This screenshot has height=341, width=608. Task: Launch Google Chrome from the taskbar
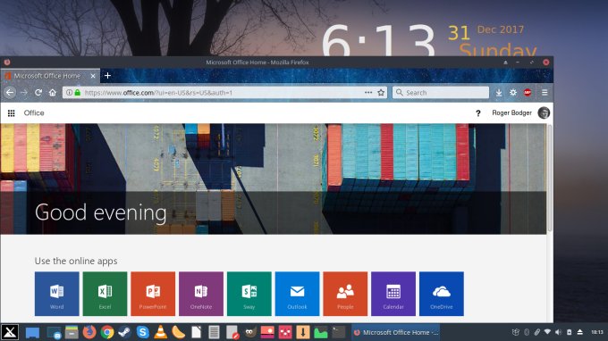107,332
